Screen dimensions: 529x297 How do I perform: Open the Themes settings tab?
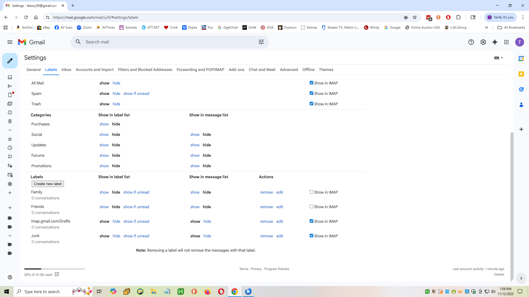pos(326,70)
